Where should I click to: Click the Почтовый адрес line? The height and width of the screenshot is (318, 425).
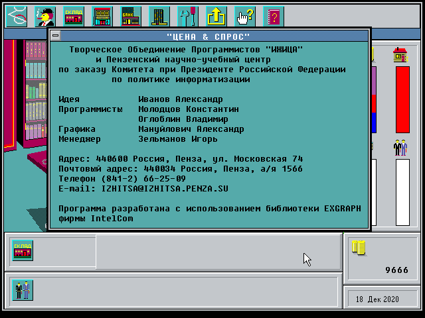pos(181,169)
